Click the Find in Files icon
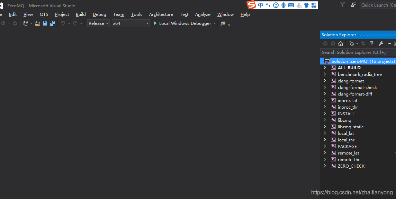Image resolution: width=396 pixels, height=199 pixels. coord(223,23)
